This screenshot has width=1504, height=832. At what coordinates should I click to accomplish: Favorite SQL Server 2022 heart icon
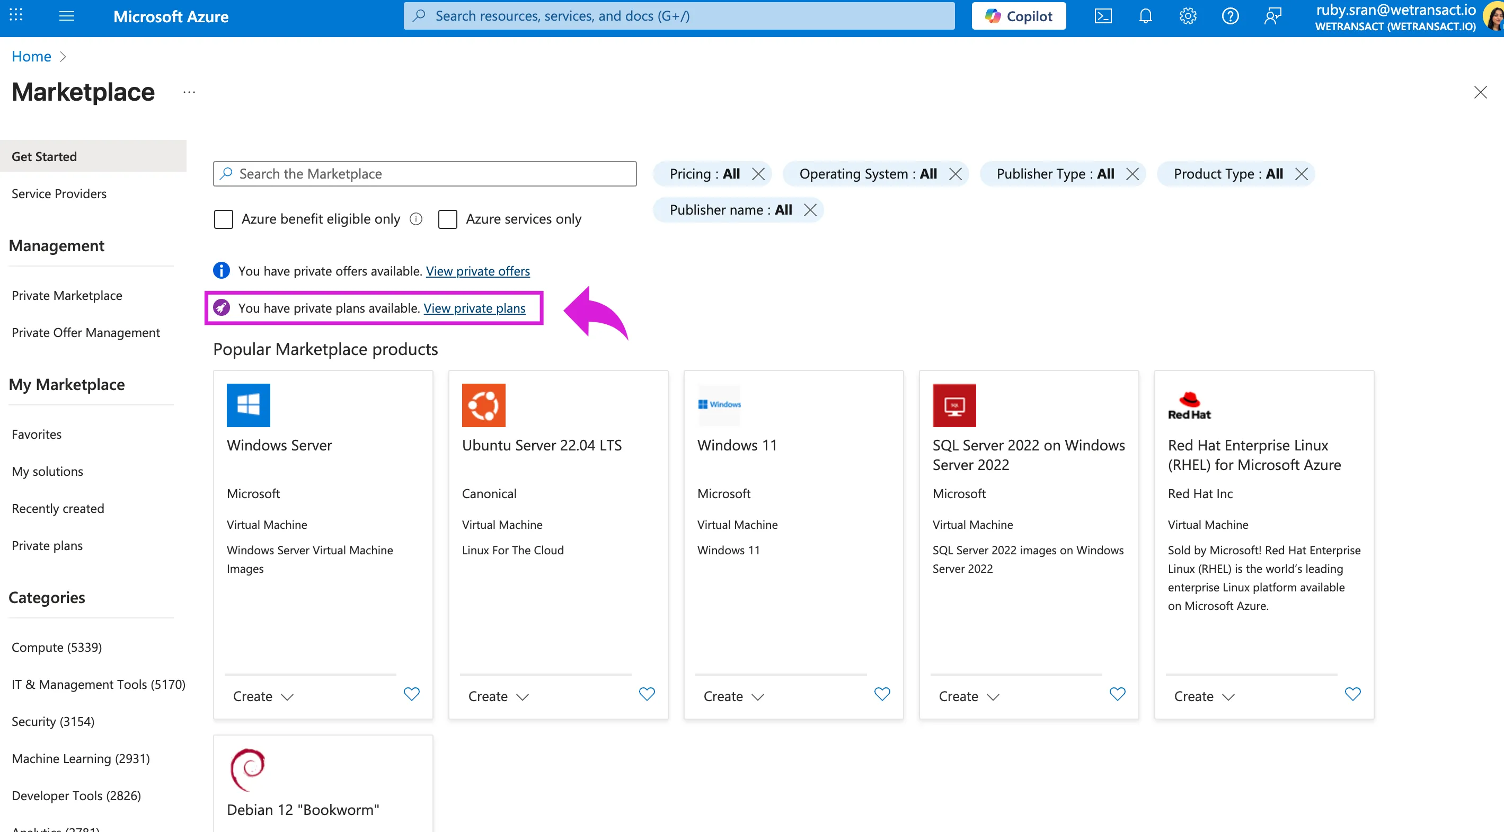tap(1118, 694)
